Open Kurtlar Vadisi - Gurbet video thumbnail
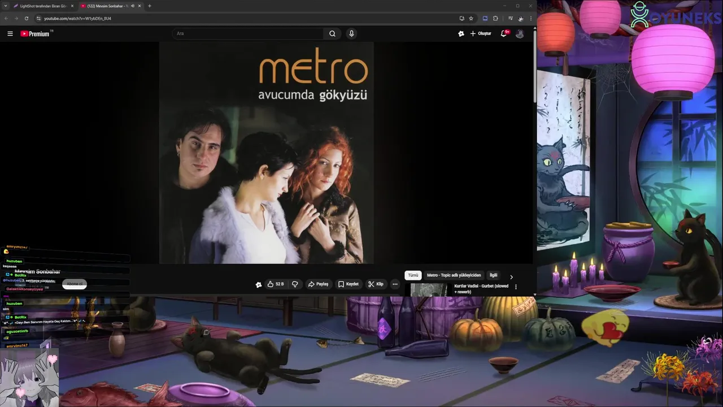The width and height of the screenshot is (723, 407). (429, 289)
